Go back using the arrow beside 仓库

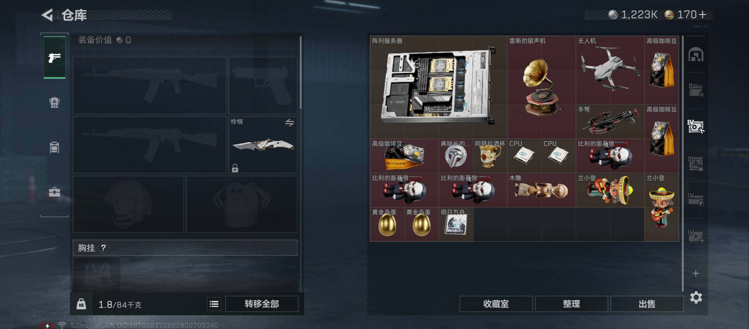click(47, 15)
